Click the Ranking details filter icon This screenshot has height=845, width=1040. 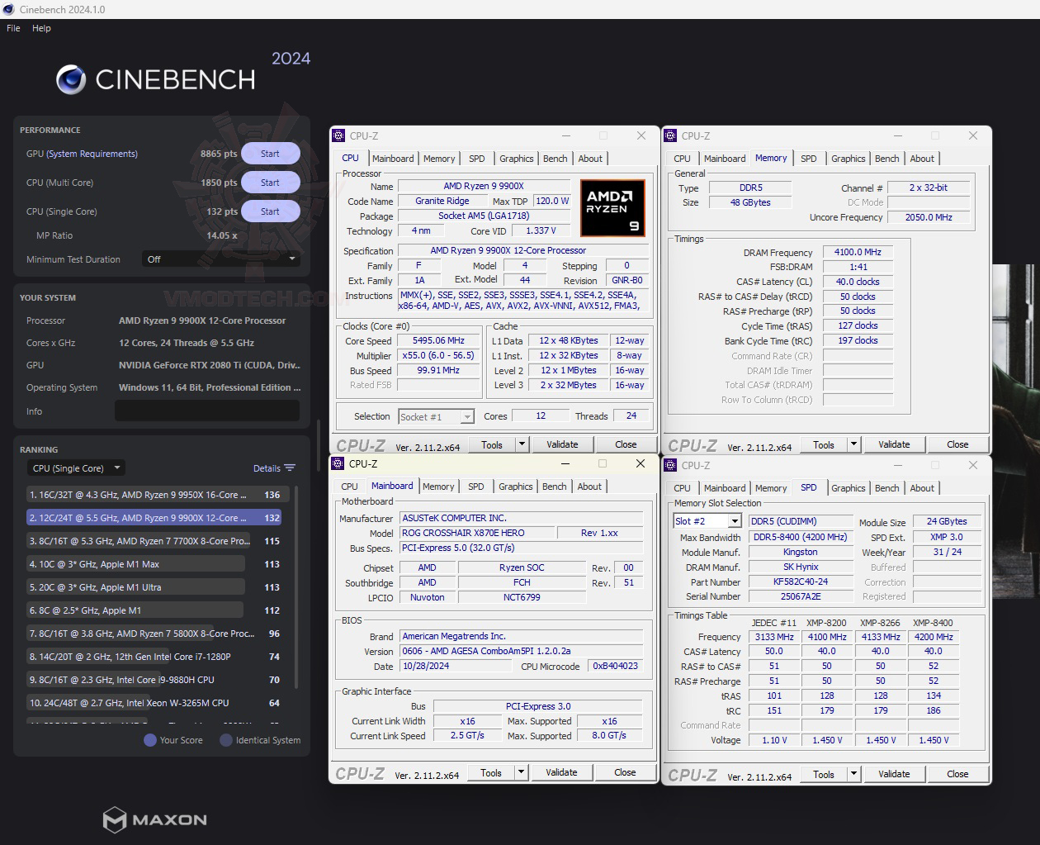coord(290,468)
